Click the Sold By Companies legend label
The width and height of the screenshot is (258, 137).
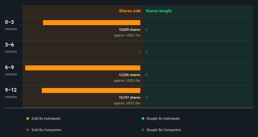coord(47,130)
